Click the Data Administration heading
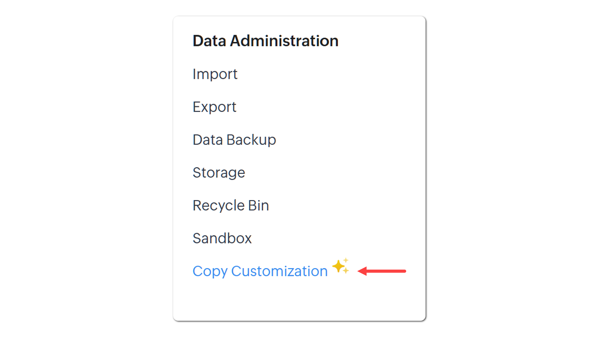Image resolution: width=599 pixels, height=337 pixels. tap(265, 41)
